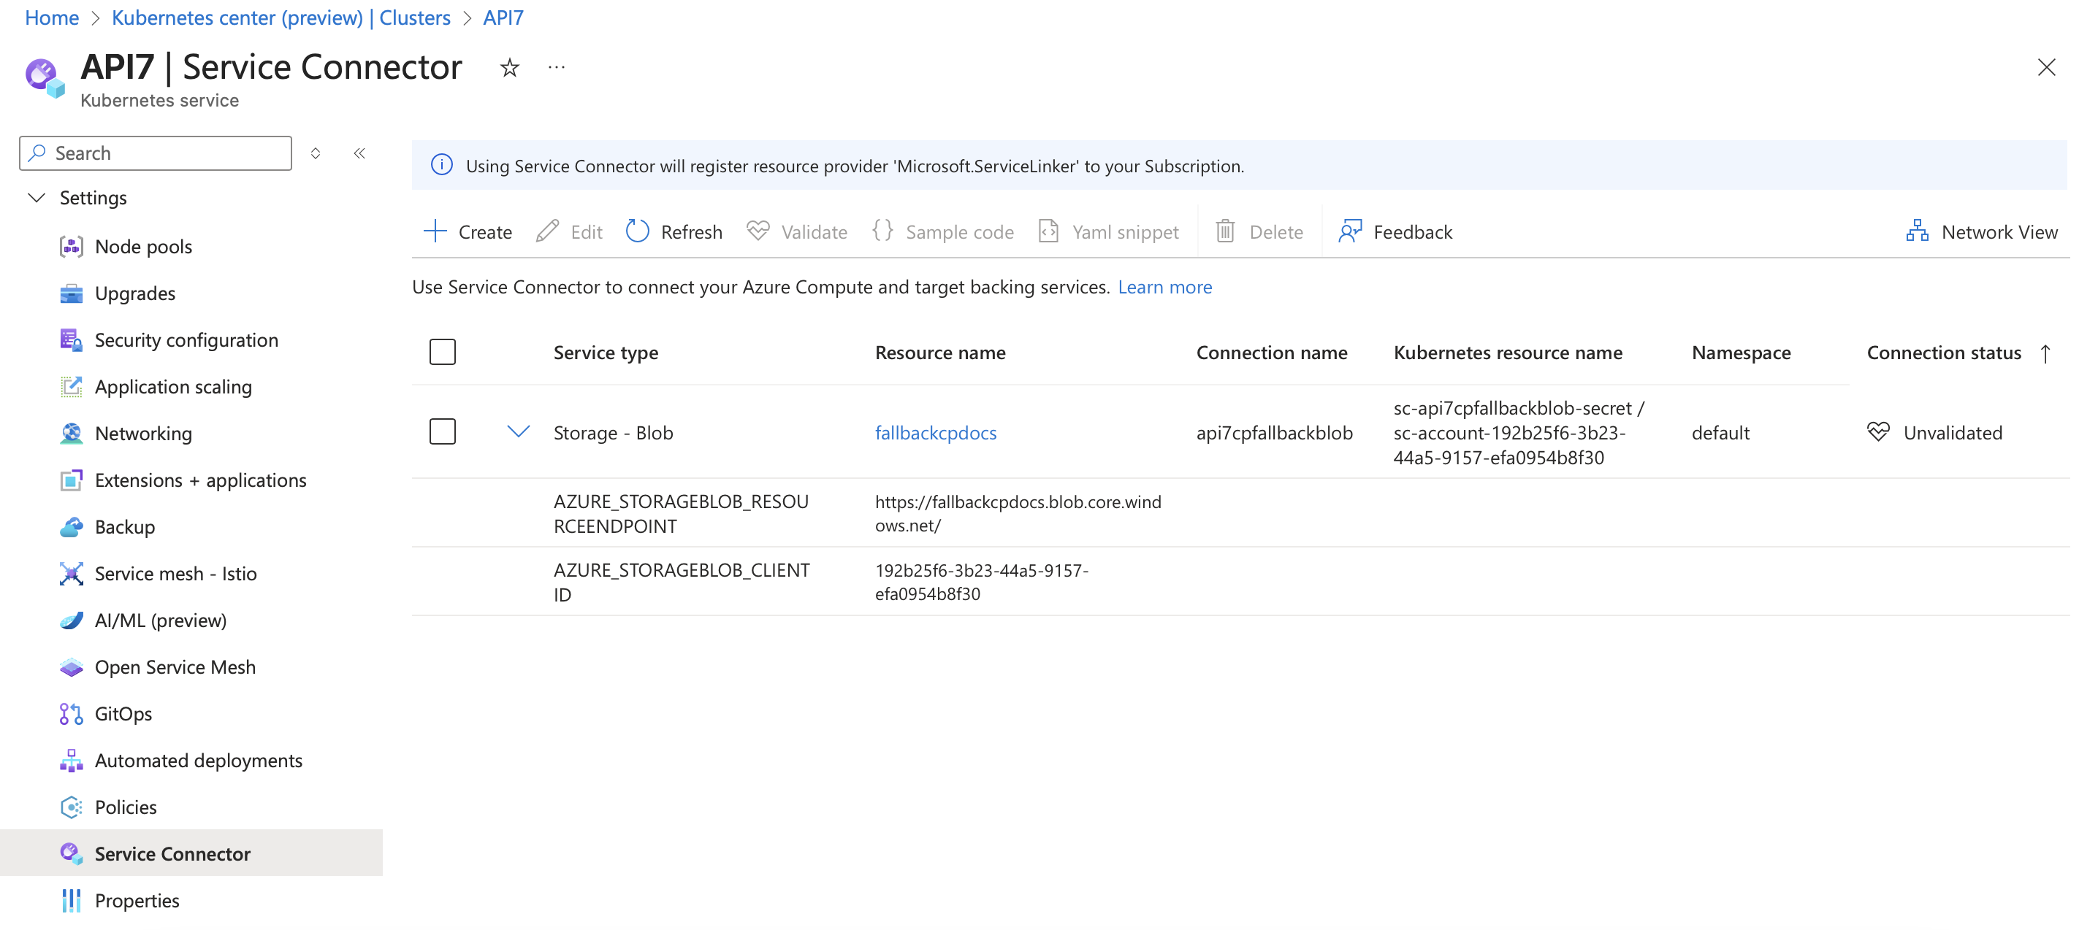2098x930 pixels.
Task: Check the Storage - Blob row checkbox
Action: click(442, 431)
